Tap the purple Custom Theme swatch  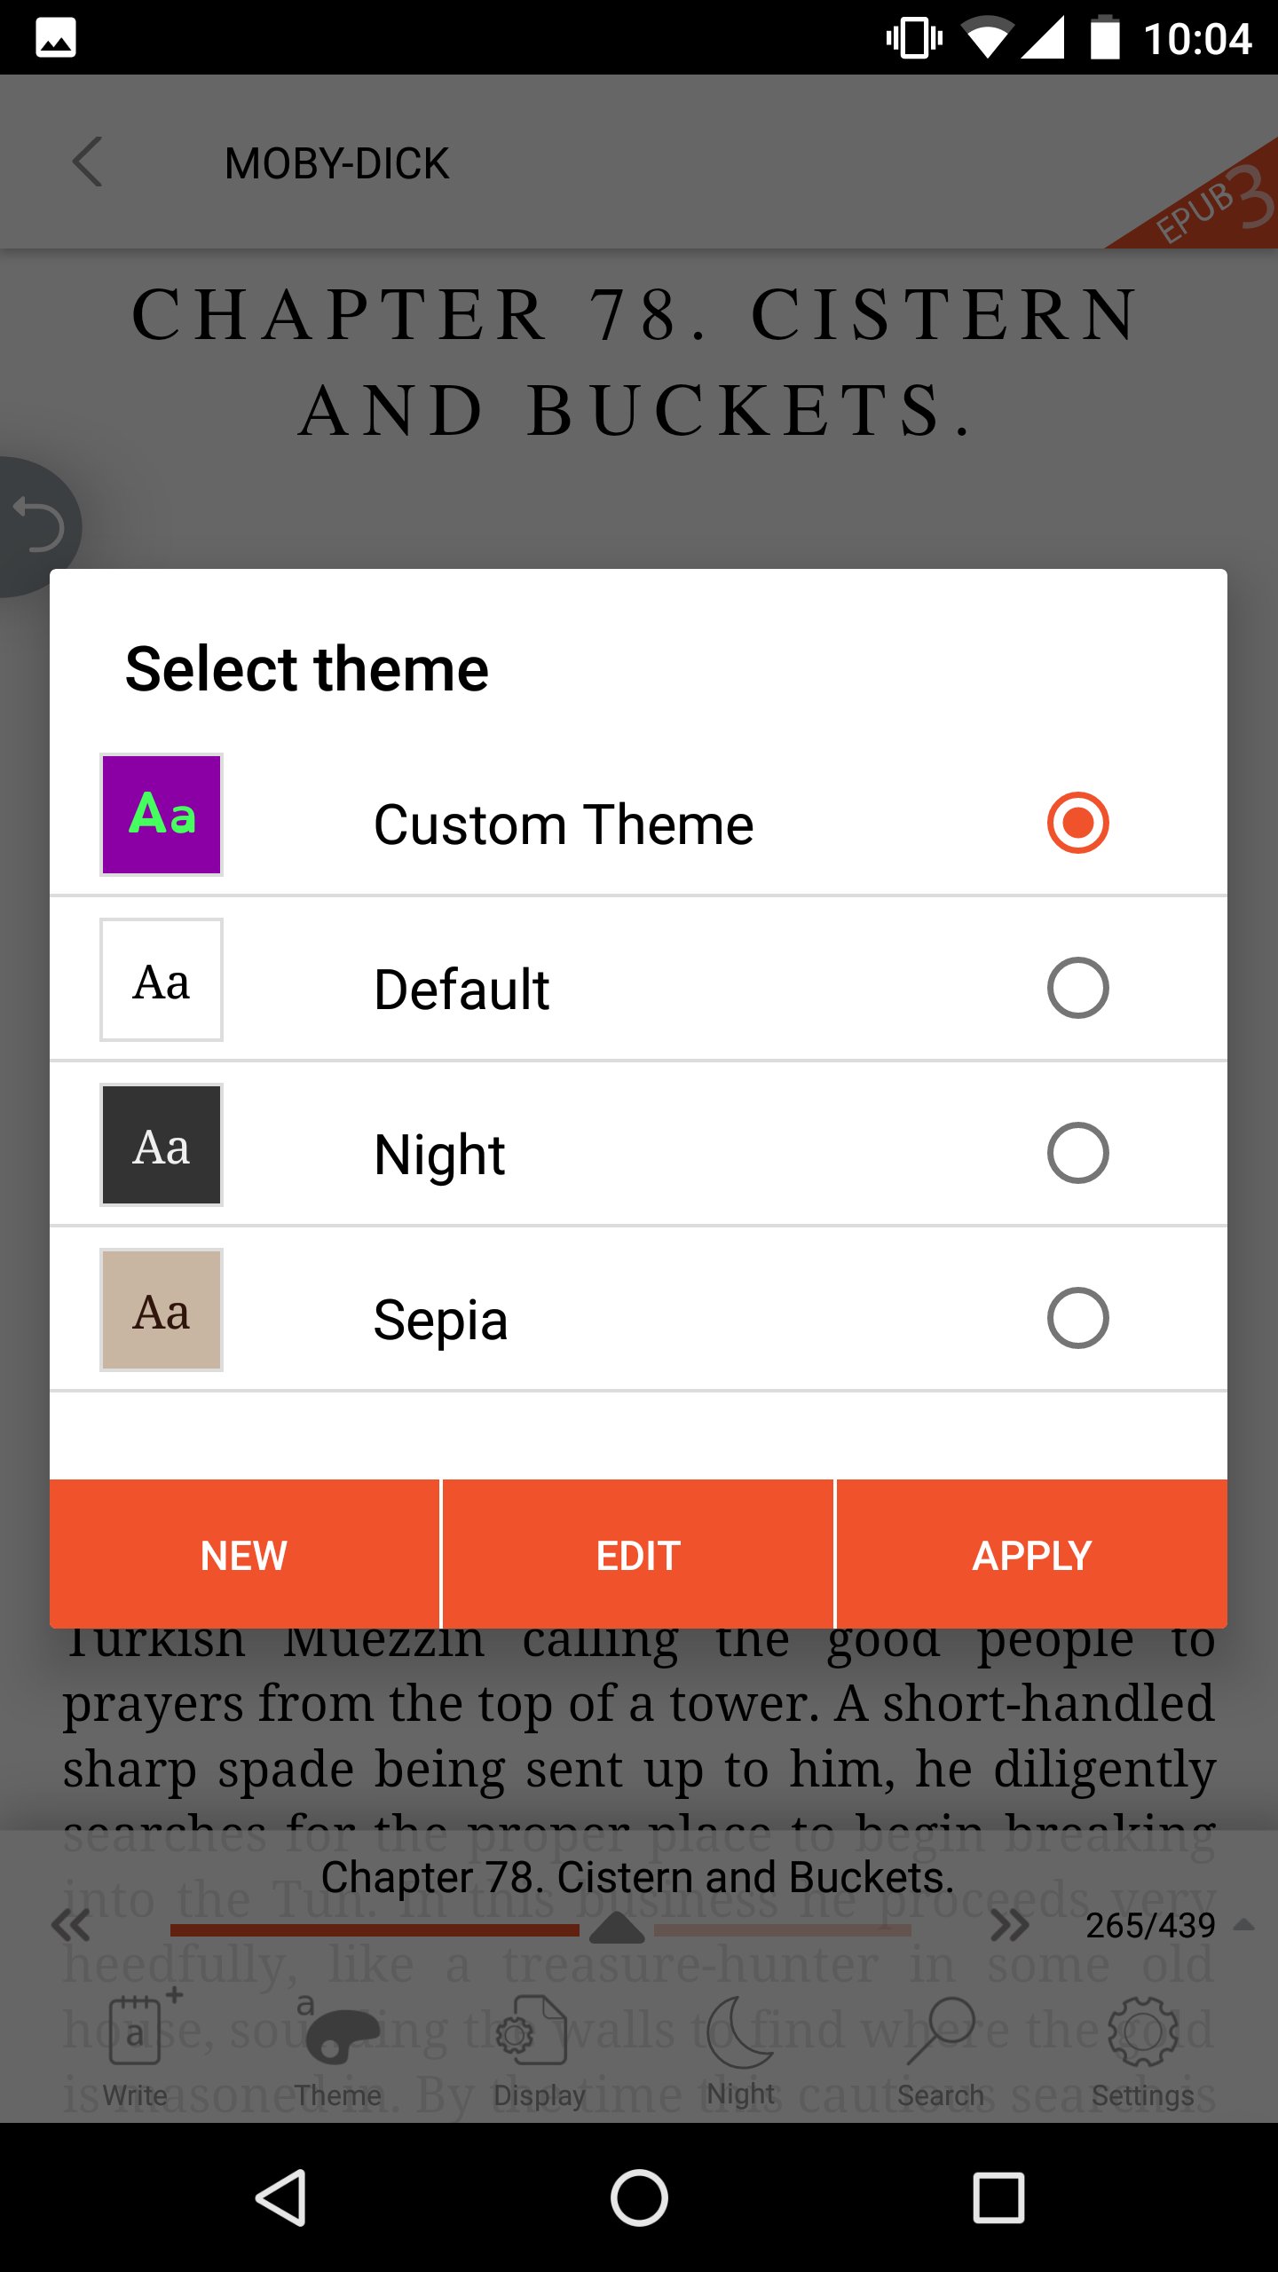point(162,815)
